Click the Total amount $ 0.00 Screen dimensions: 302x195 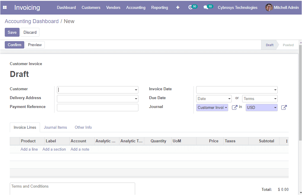pyautogui.click(x=283, y=189)
